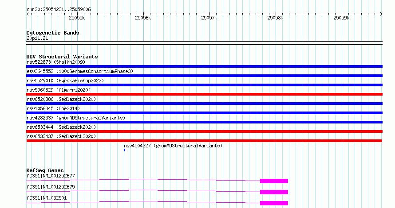Click the DGV Structural Variants track title
Image resolution: width=395 pixels, height=208 pixels.
(62, 57)
